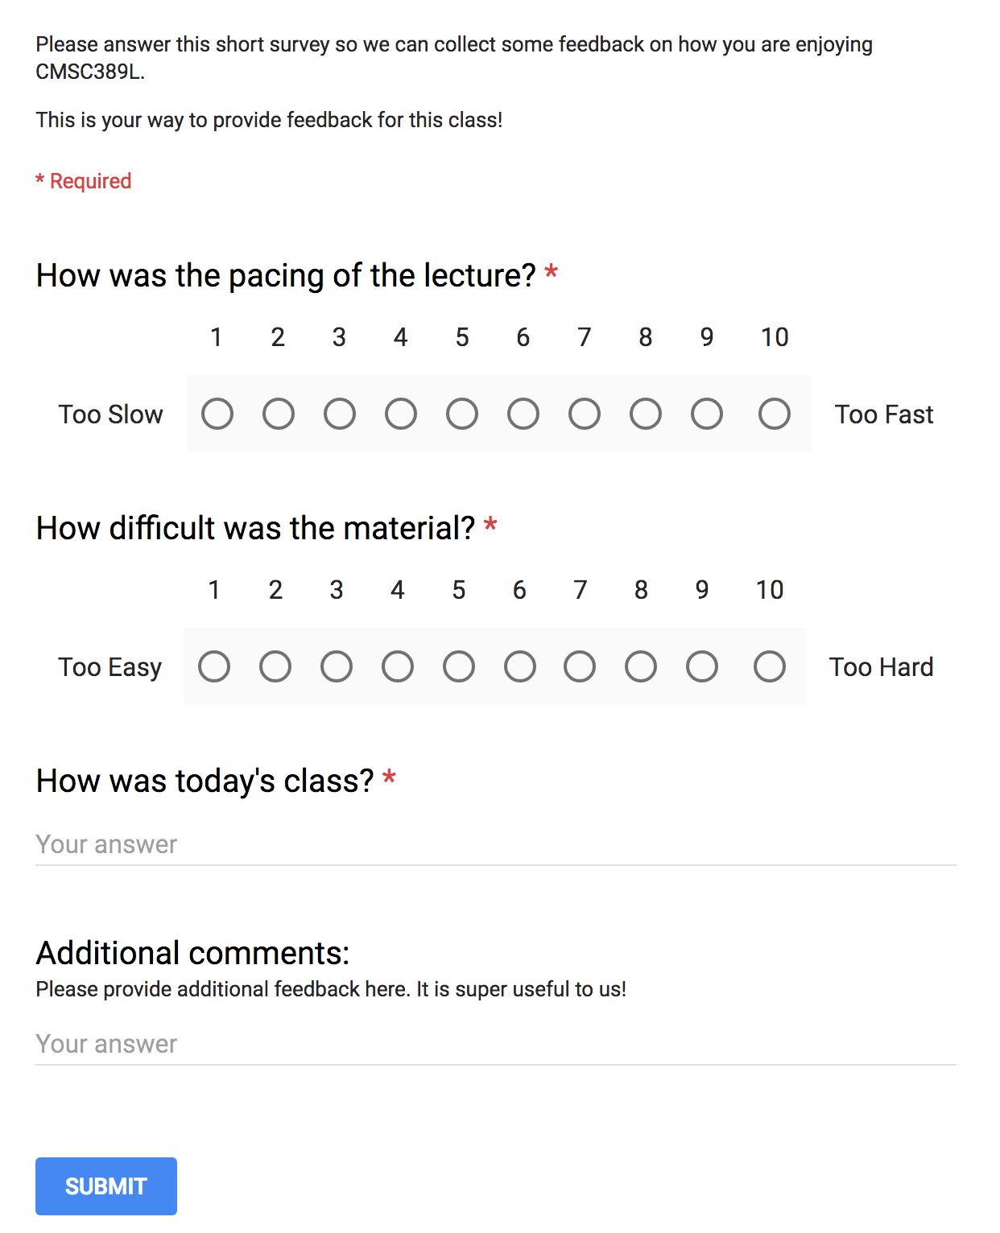Focus the Additional comments answer field
The image size is (1000, 1233).
(495, 1045)
